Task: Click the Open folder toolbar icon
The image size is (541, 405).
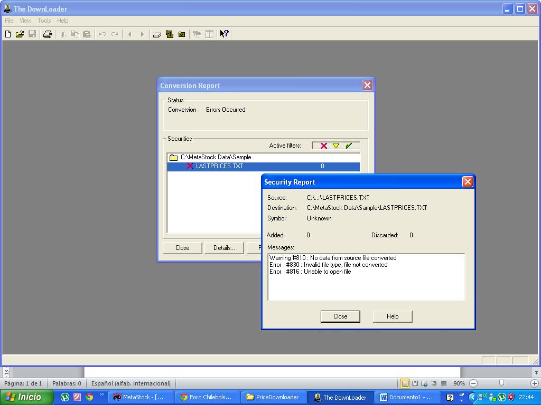Action: 20,34
